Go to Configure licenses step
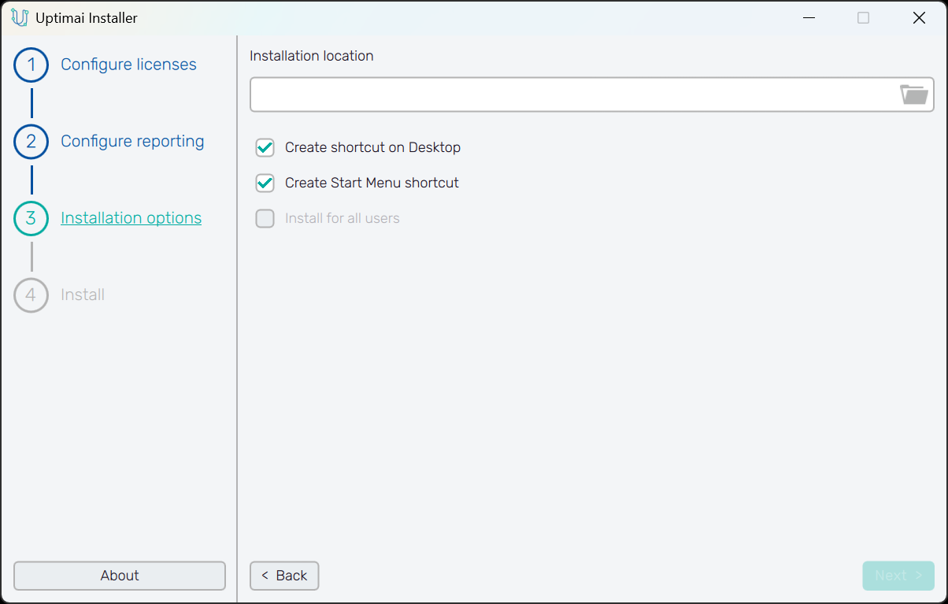Viewport: 948px width, 604px height. tap(128, 65)
